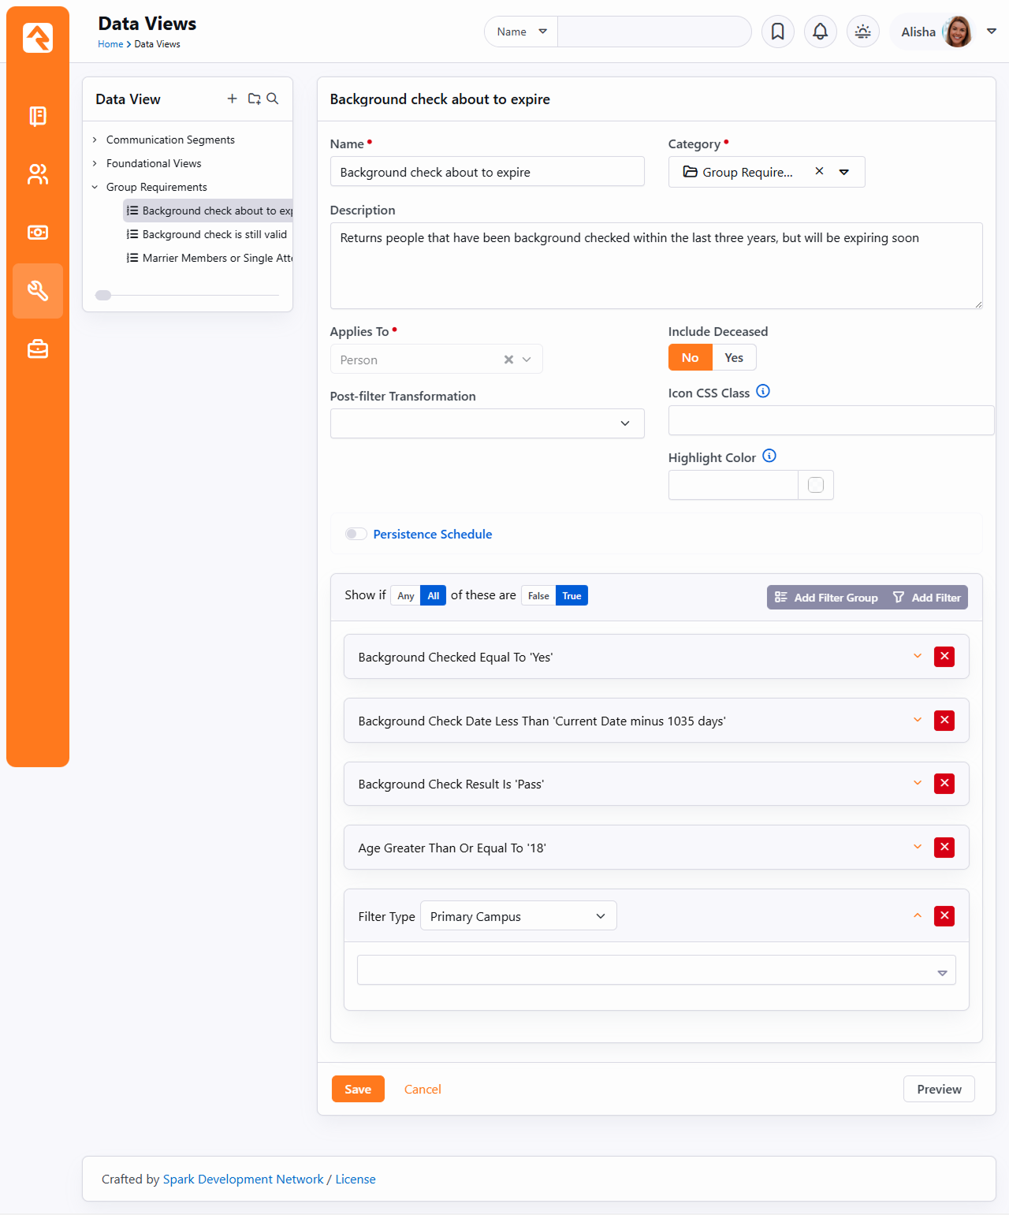Viewport: 1009px width, 1215px height.
Task: Open the Finance icon in sidebar
Action: (x=38, y=233)
